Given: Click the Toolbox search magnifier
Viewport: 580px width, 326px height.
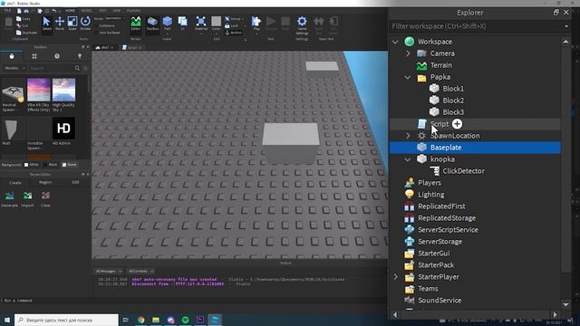Looking at the screenshot, I should tap(77, 69).
